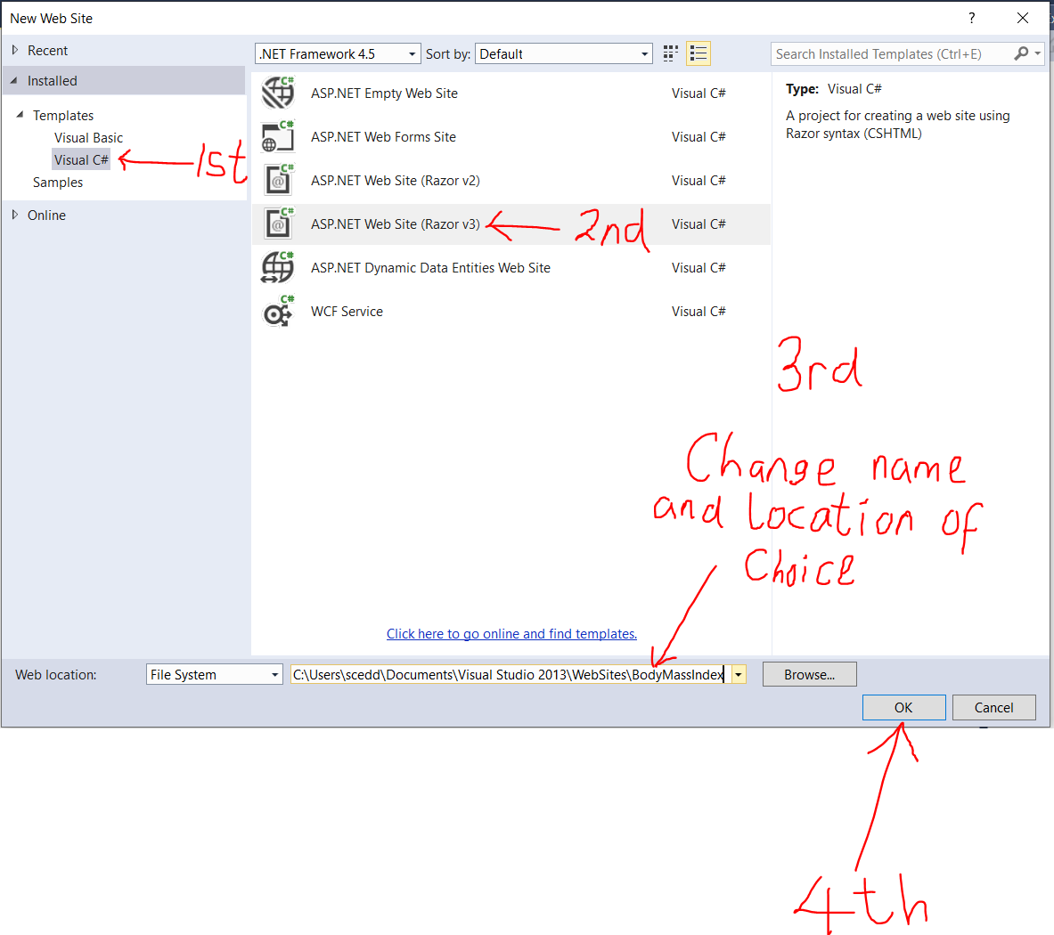Click the ASP.NET Web Site (Razor v3) icon
The image size is (1054, 935).
tap(278, 224)
